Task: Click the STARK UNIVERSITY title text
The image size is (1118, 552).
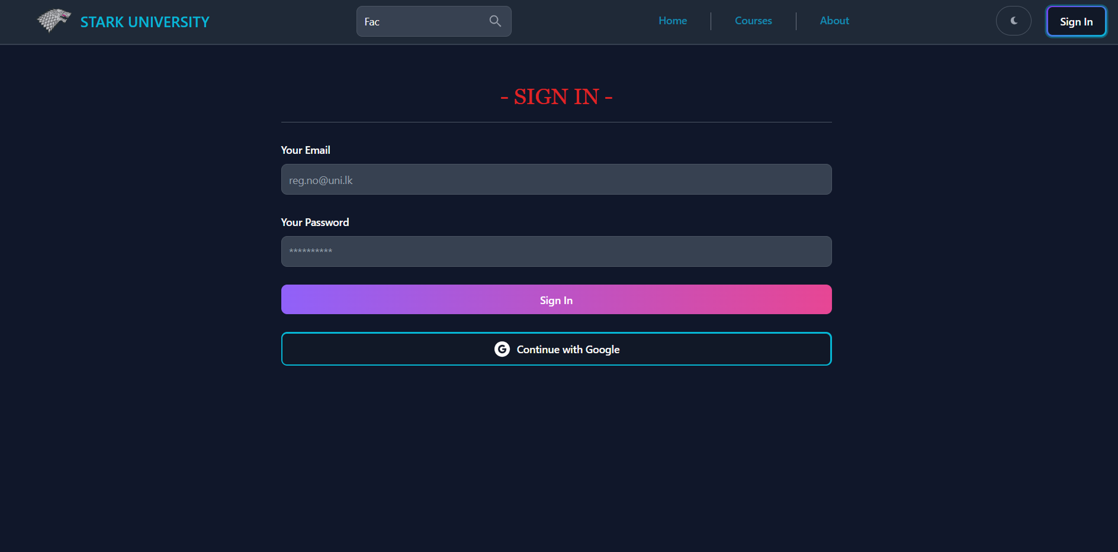Action: 144,22
